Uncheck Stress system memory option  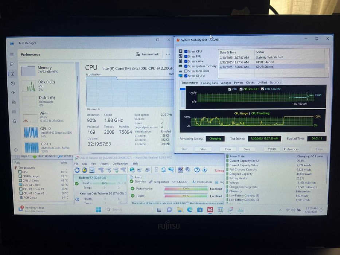[186, 66]
